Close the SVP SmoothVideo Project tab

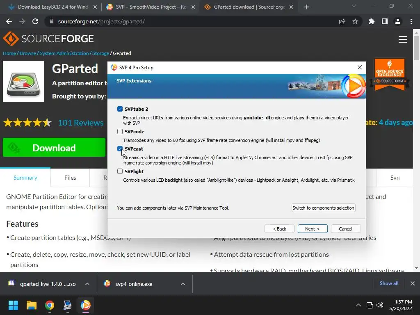193,7
